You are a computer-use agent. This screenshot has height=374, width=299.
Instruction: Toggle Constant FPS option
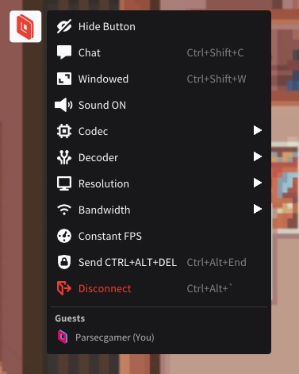(x=159, y=236)
